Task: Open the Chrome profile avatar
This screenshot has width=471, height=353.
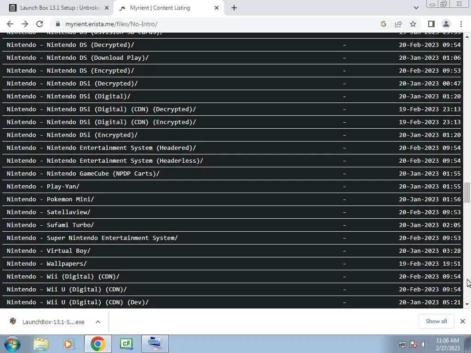Action: click(446, 24)
